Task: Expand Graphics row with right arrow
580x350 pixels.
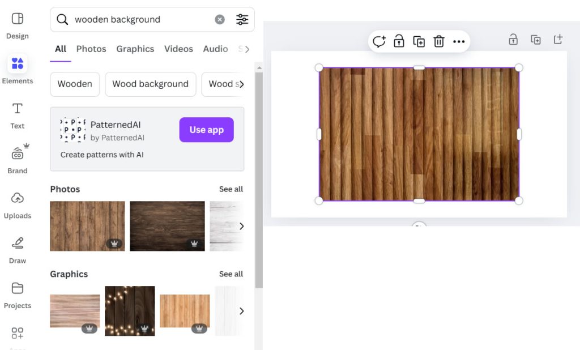Action: click(242, 311)
